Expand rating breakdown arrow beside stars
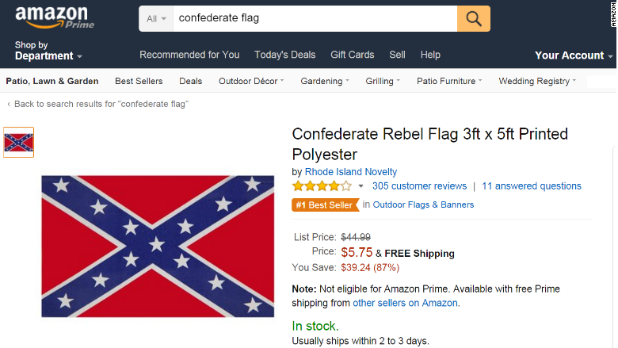This screenshot has height=348, width=618. tap(361, 186)
